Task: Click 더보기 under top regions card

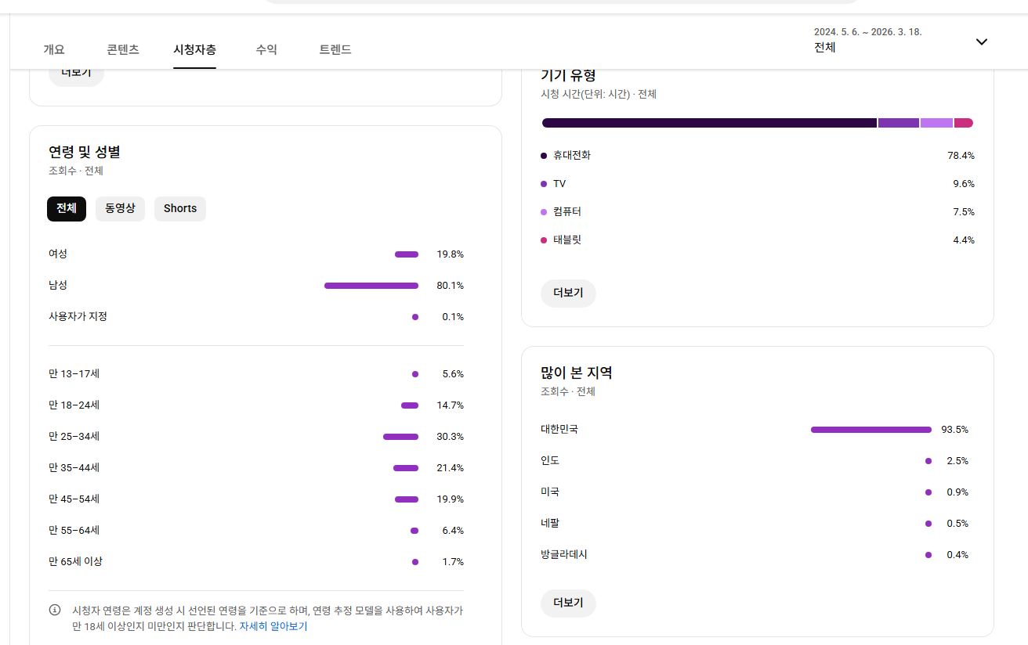Action: coord(568,603)
